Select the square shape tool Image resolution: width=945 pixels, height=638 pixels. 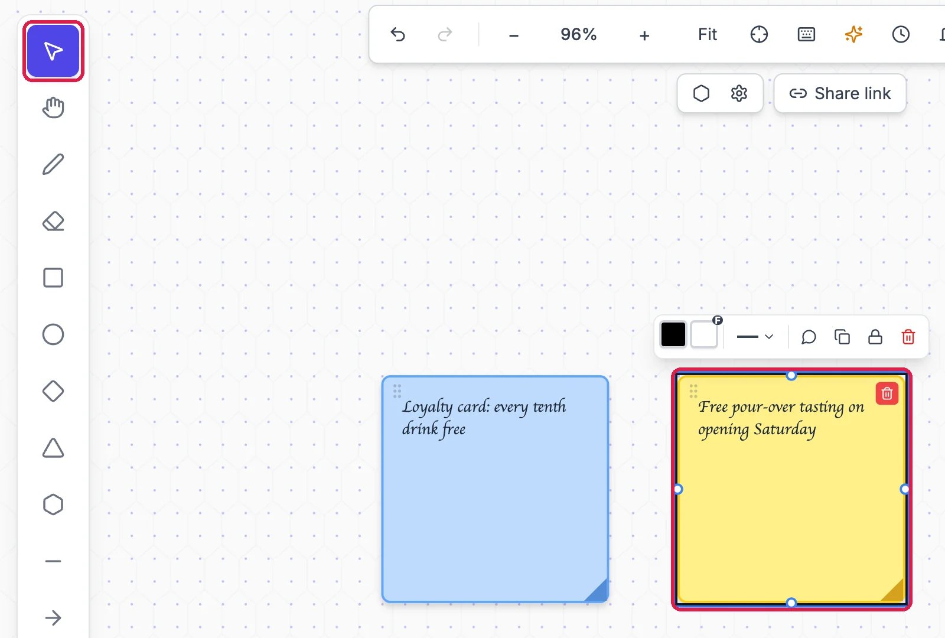(x=53, y=278)
